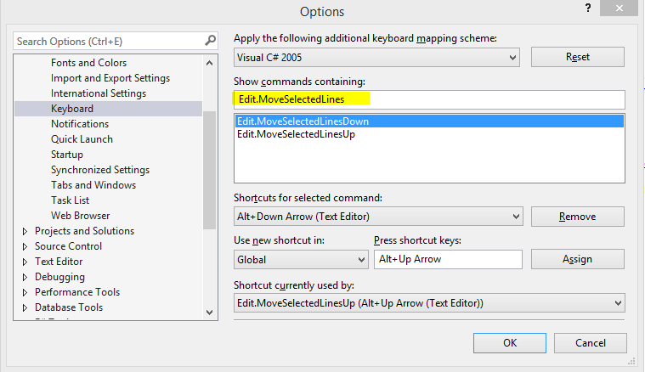Click the Reset button
This screenshot has width=645, height=372.
578,57
